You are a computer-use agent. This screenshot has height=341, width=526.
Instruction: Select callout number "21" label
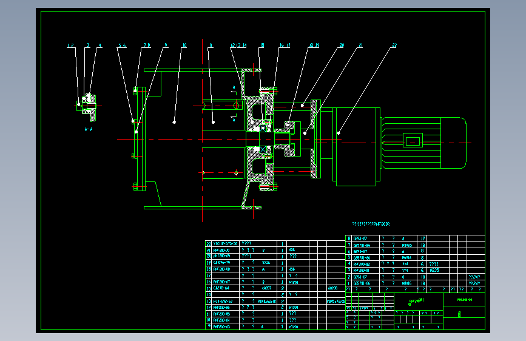point(360,45)
